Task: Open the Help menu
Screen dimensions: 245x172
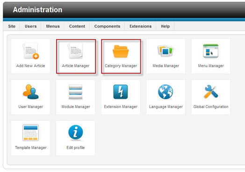Action: click(166, 26)
